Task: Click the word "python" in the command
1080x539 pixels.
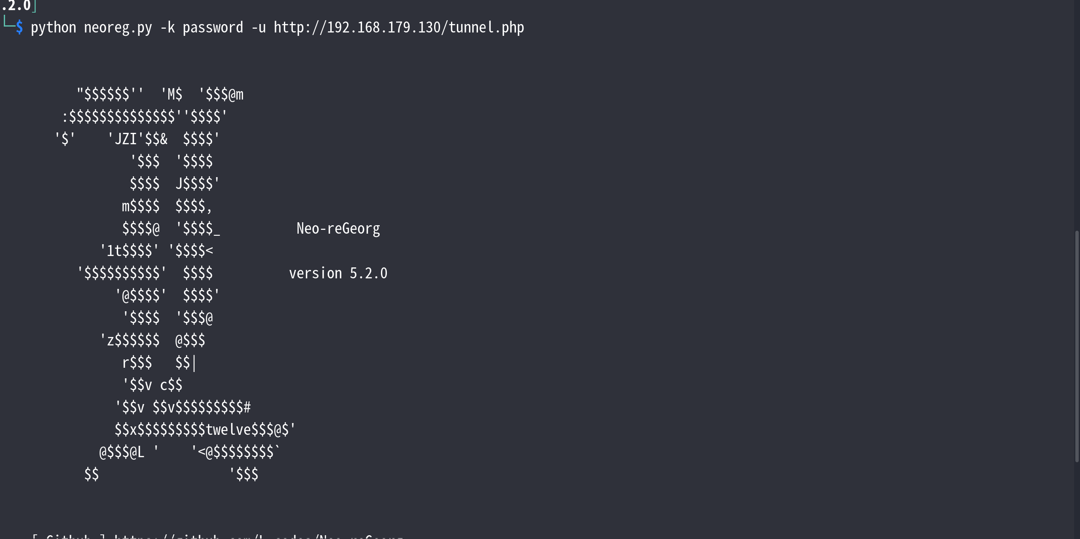Action: (53, 28)
